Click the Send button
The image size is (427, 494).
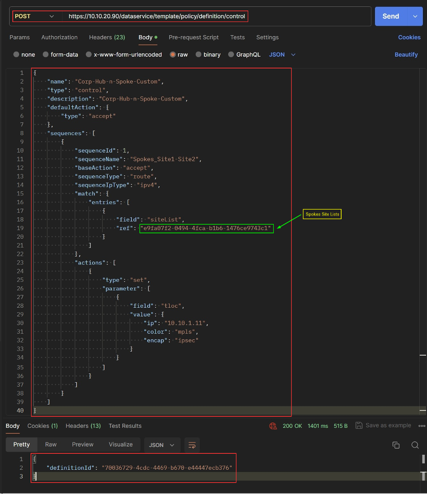(x=391, y=16)
